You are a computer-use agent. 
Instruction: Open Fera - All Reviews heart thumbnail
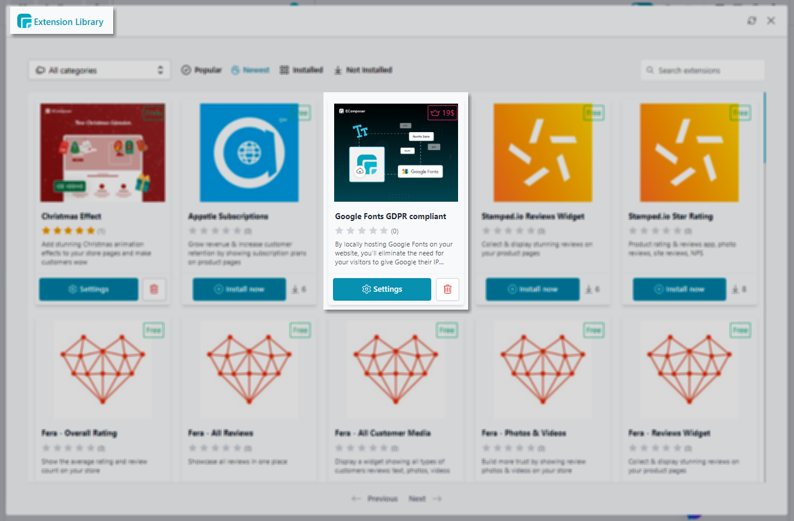point(249,370)
